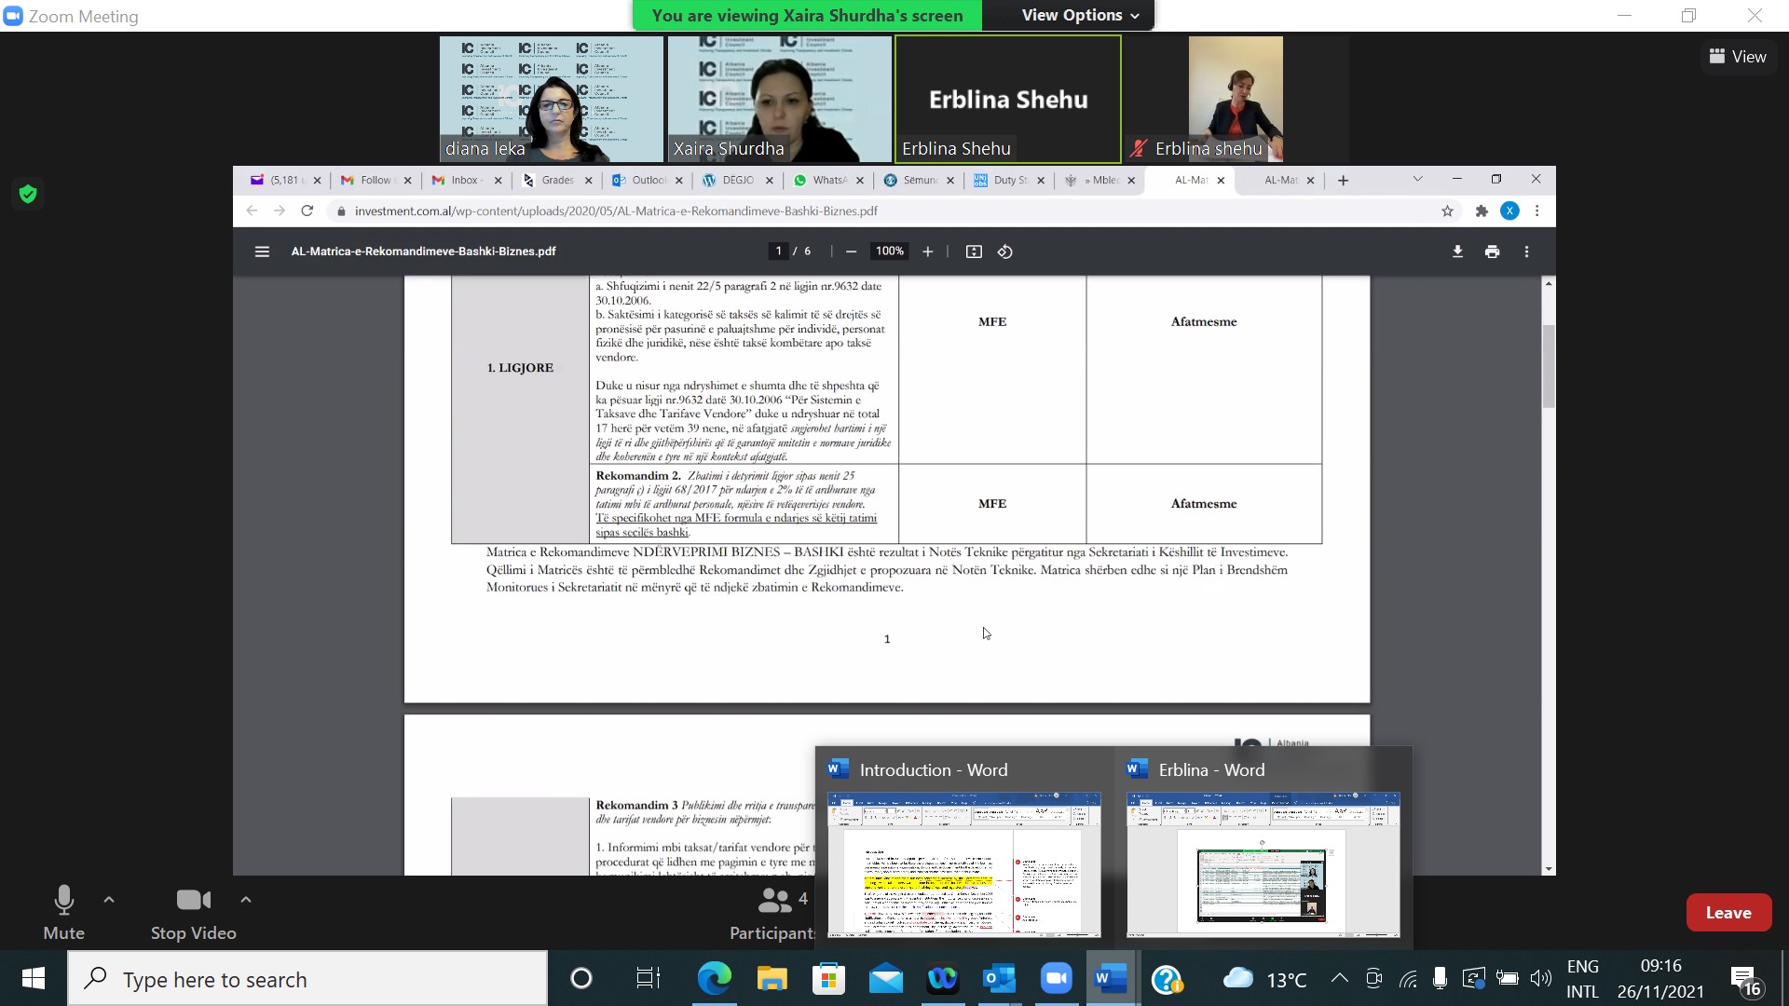
Task: Mute the Zoom microphone
Action: pyautogui.click(x=63, y=911)
